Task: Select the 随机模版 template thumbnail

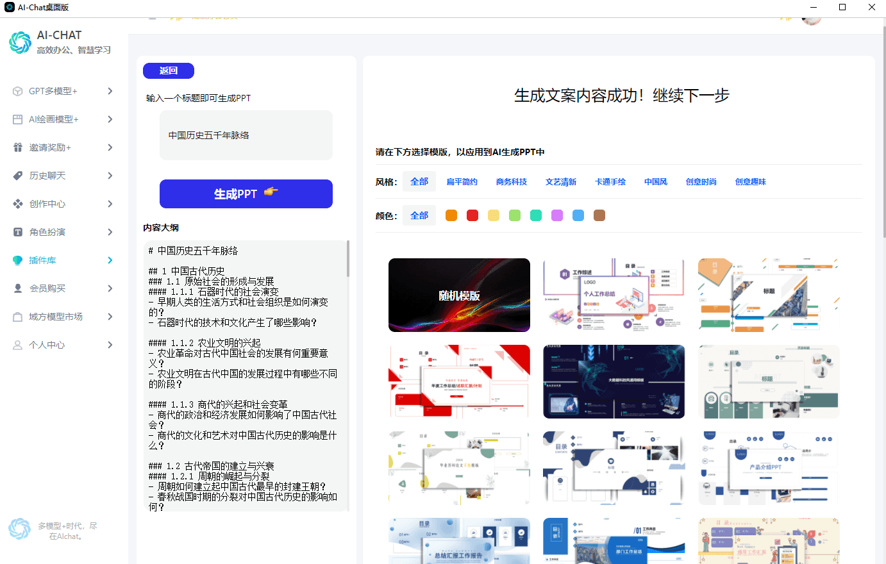Action: click(x=459, y=295)
